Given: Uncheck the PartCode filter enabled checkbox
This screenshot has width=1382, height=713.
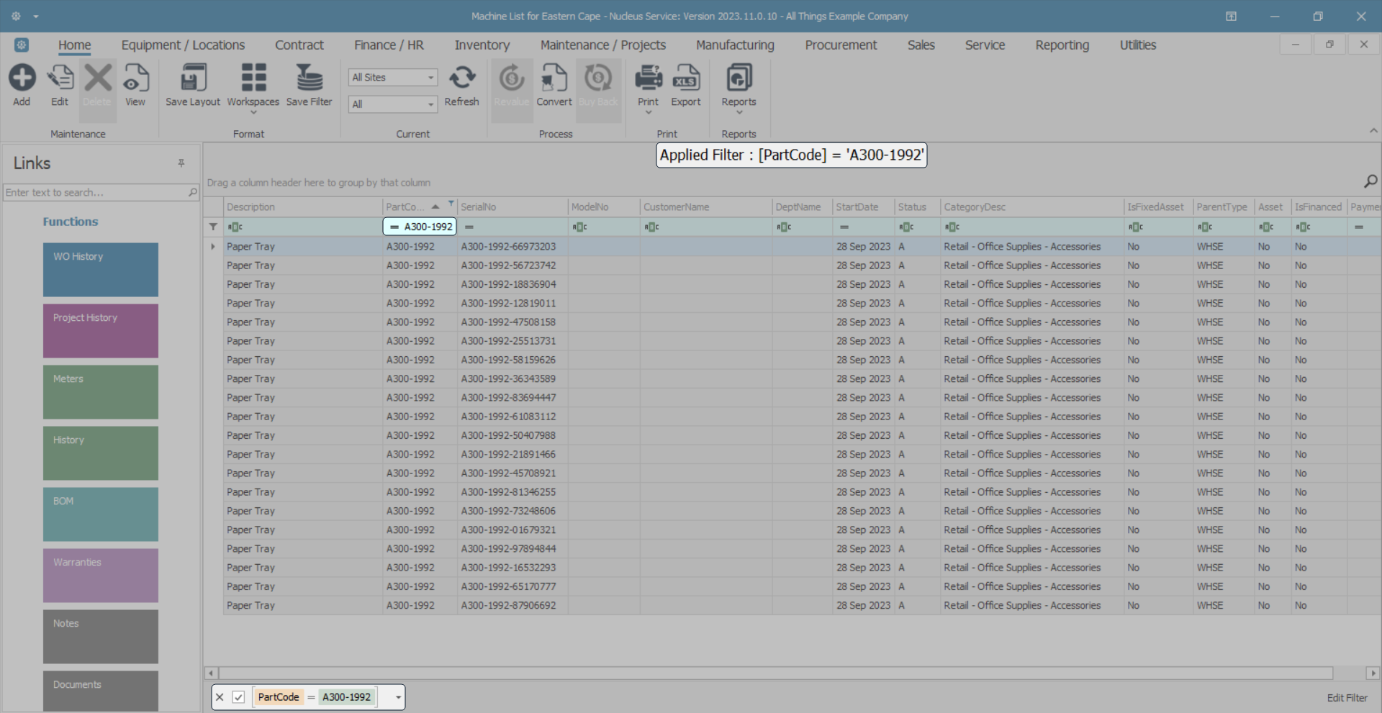Looking at the screenshot, I should 239,697.
